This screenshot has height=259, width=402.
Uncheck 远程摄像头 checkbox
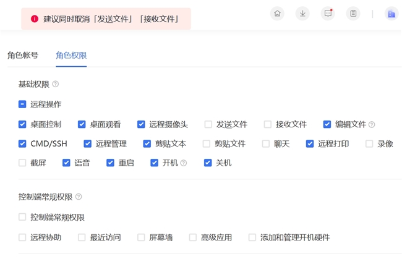point(141,124)
